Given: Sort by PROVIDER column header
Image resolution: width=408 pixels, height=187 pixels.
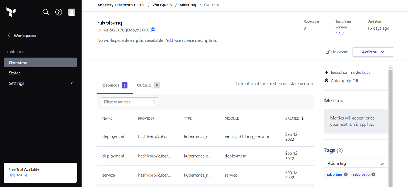Looking at the screenshot, I should (146, 118).
